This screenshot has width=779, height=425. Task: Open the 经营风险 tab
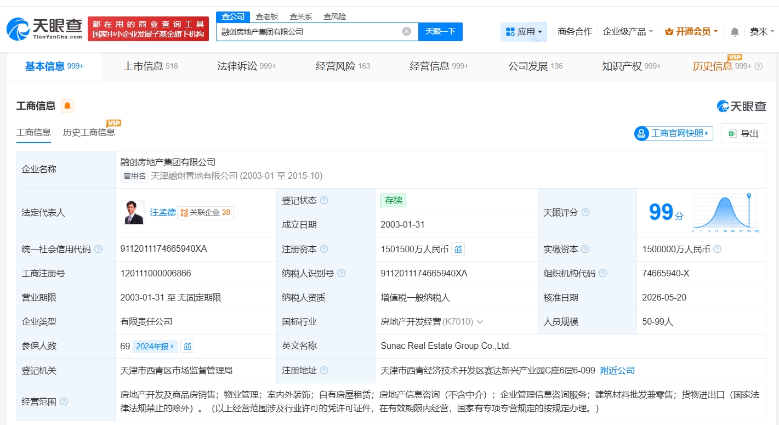tap(343, 66)
